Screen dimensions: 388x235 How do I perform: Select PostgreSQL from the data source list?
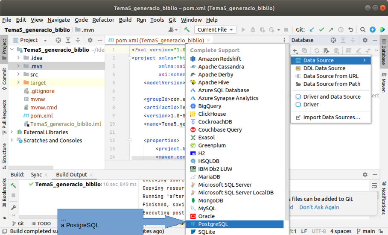click(235, 224)
